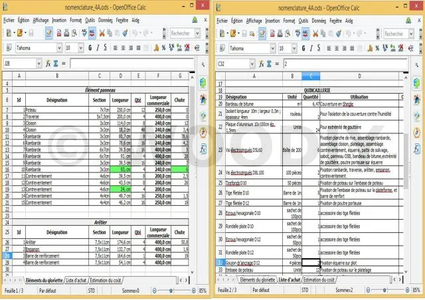Click column header E in the left spreadsheet
Image resolution: width=425 pixels, height=300 pixels.
tap(138, 75)
